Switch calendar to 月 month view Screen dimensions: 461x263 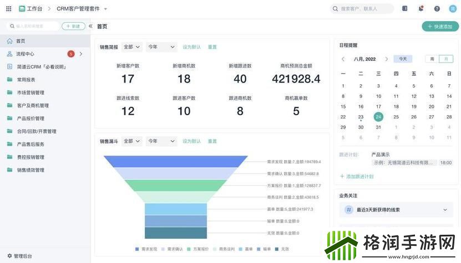446,59
